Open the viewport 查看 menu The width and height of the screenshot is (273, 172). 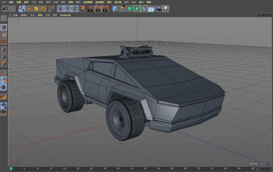[15, 15]
